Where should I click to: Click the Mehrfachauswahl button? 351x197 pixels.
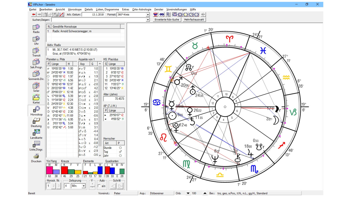click(194, 20)
